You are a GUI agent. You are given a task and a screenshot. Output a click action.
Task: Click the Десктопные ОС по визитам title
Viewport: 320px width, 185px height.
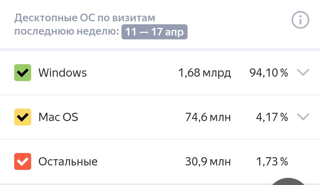[x=85, y=18]
